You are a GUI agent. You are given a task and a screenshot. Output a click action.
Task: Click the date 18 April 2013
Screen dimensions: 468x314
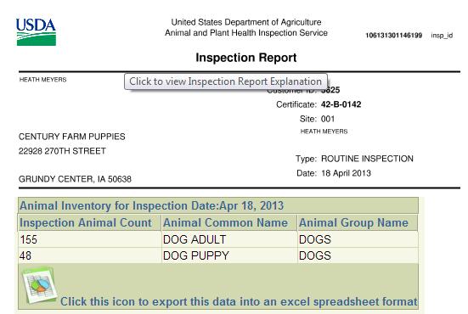[346, 173]
